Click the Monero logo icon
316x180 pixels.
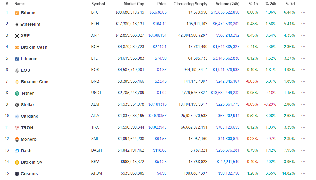[x=17, y=139]
